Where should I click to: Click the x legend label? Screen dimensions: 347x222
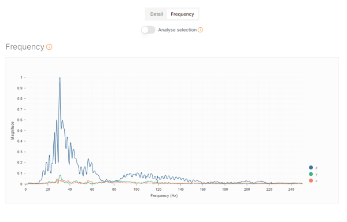pyautogui.click(x=316, y=181)
